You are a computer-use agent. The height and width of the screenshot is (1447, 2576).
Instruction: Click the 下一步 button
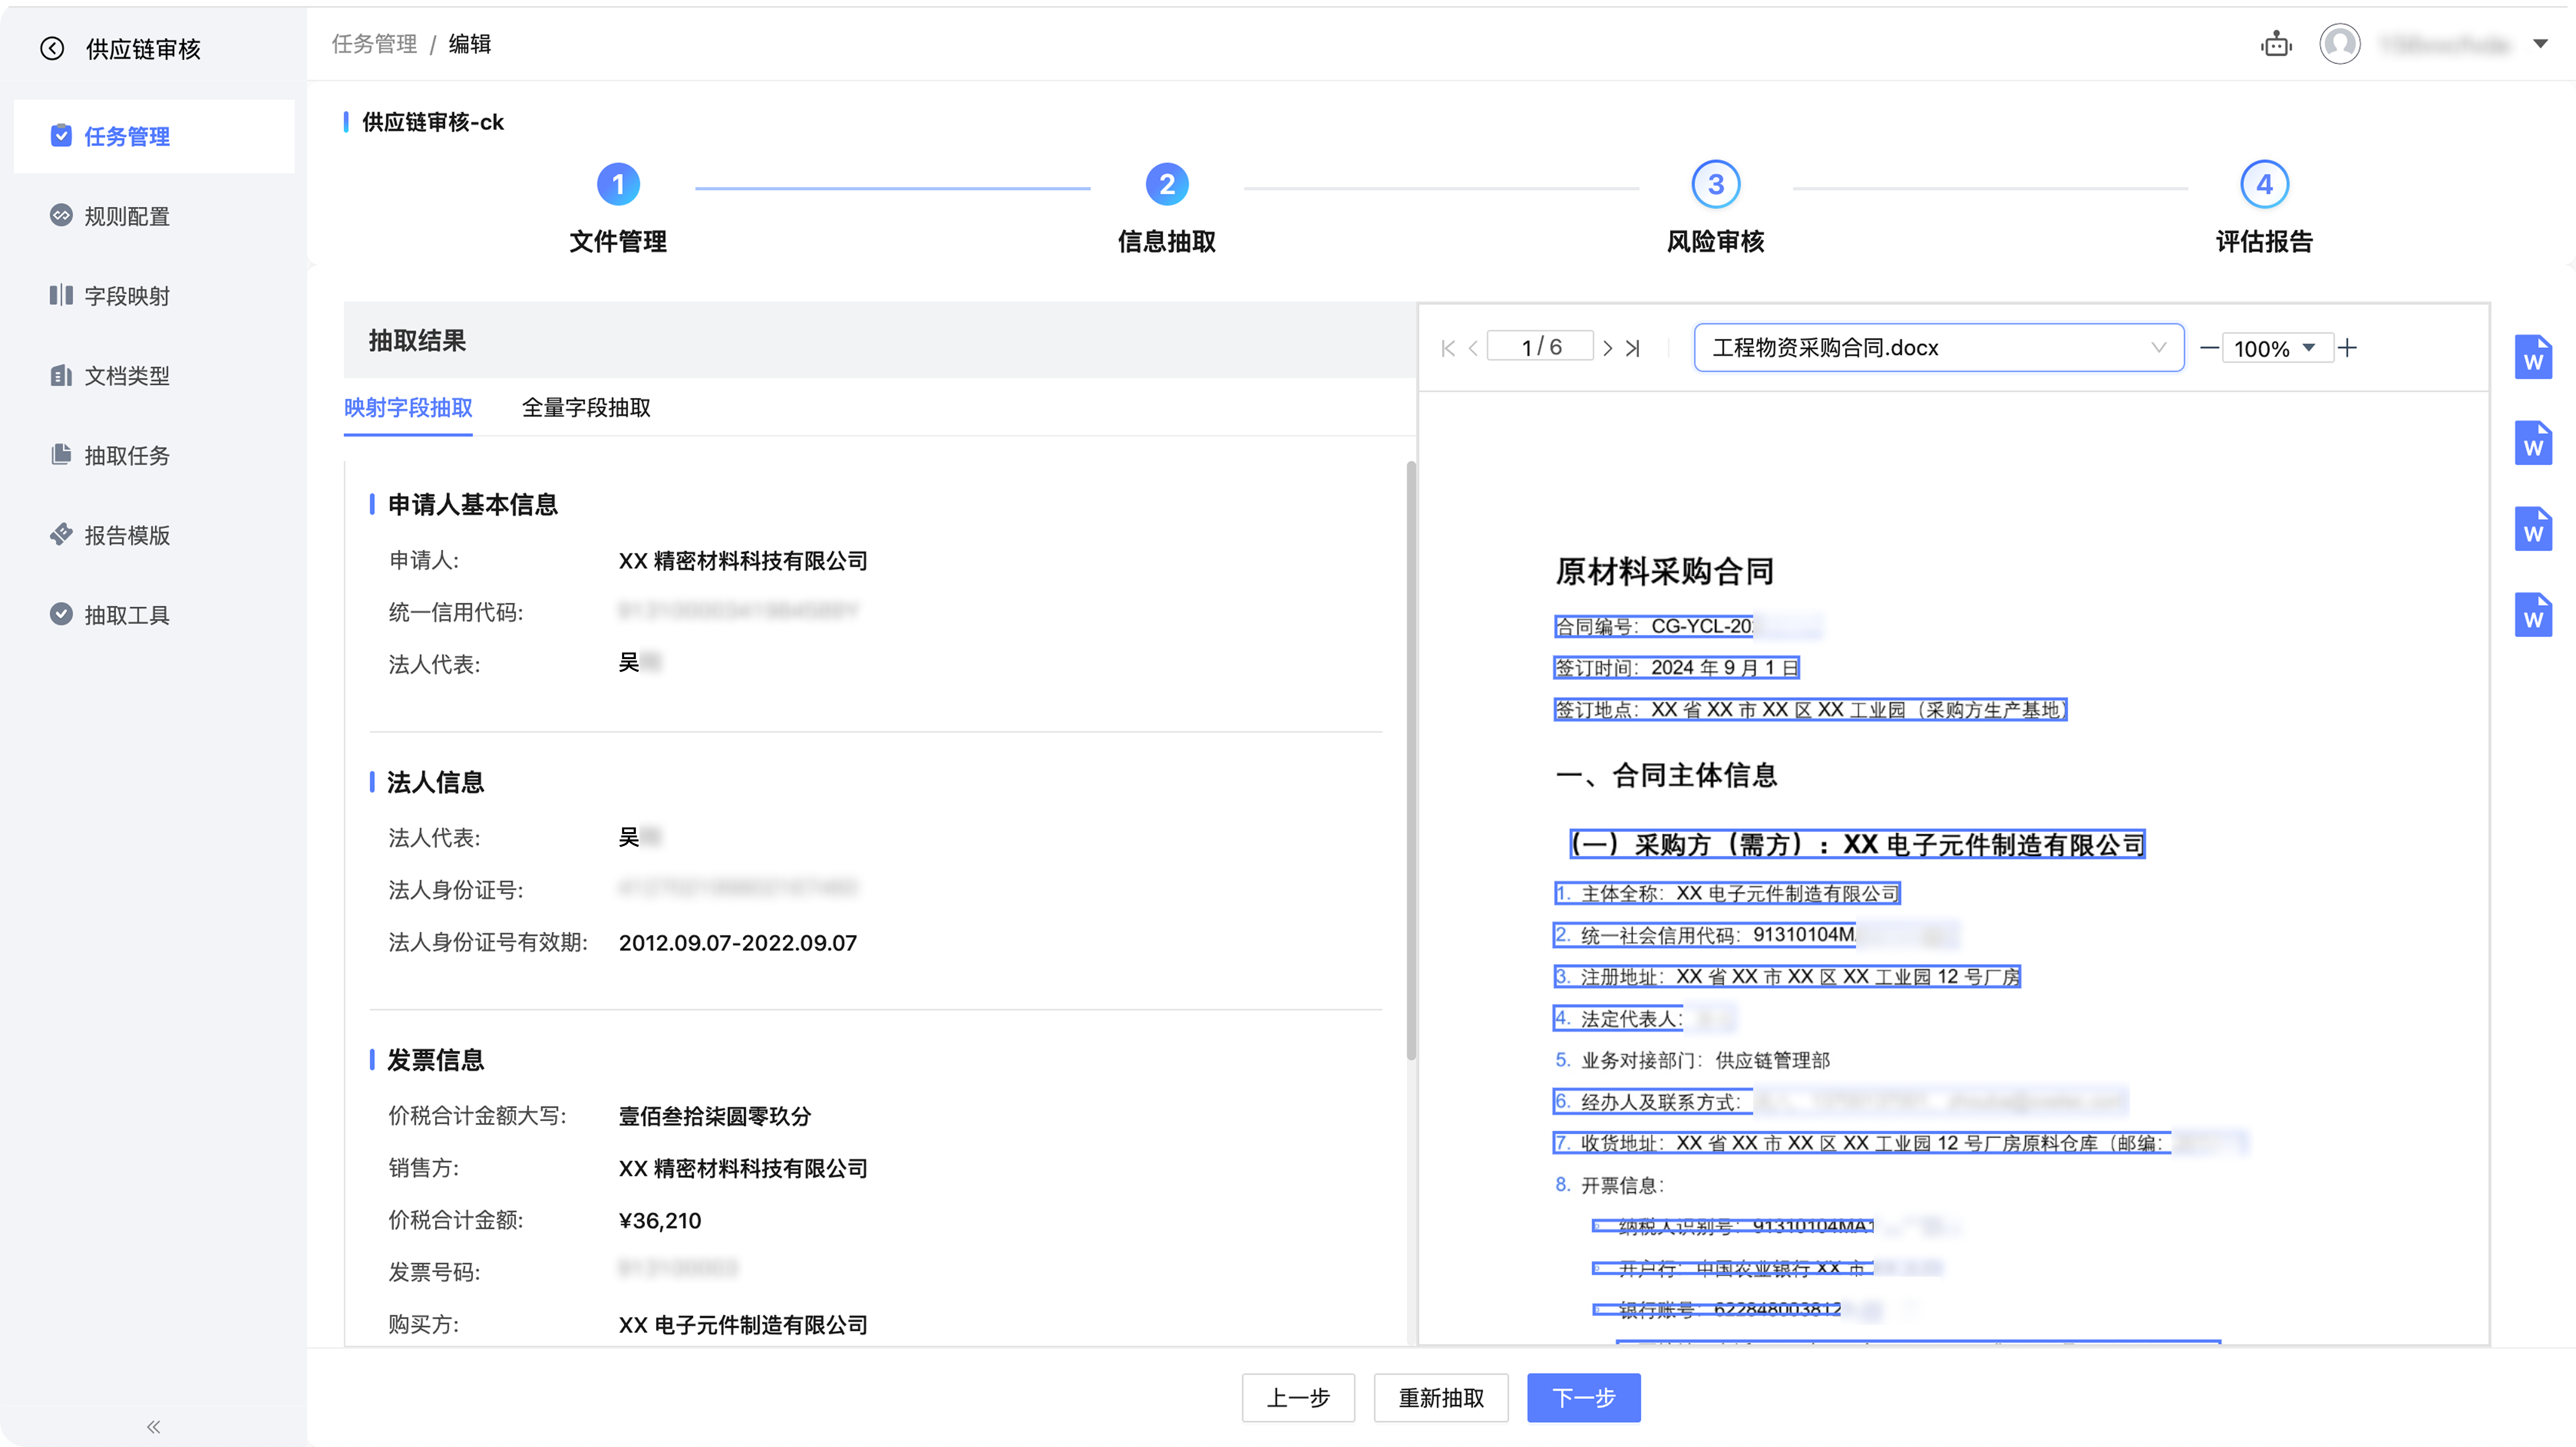(1584, 1397)
